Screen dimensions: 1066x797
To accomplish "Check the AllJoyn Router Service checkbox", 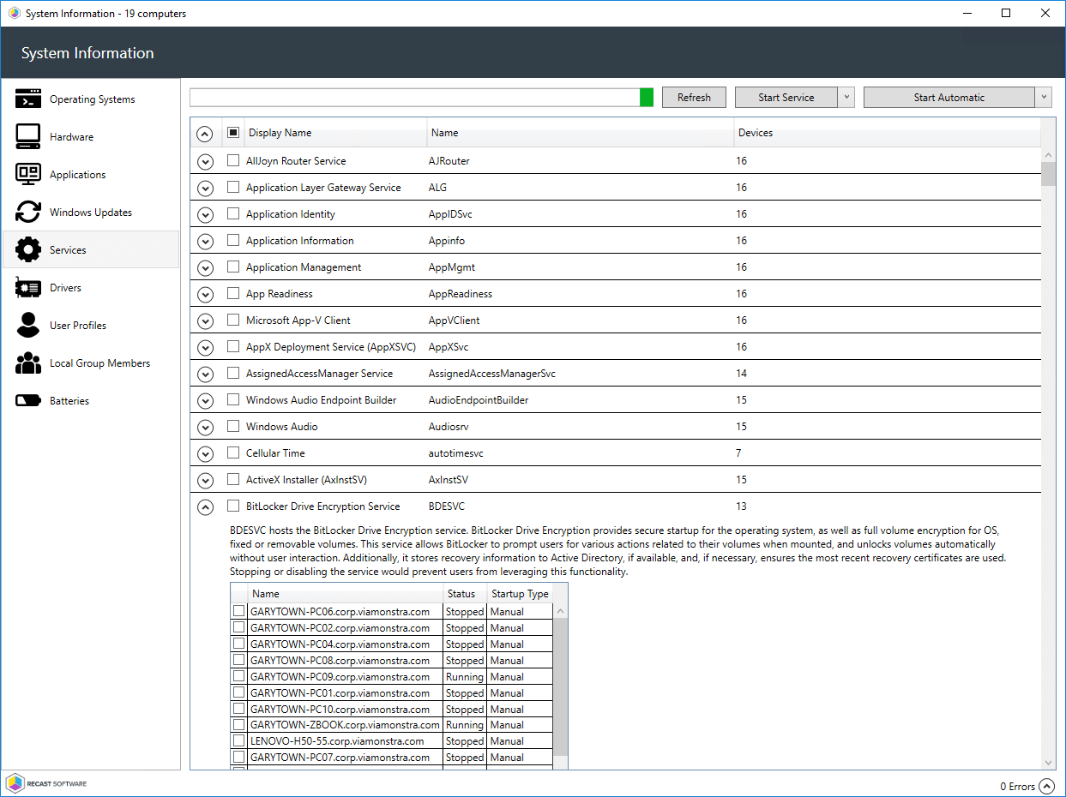I will [x=233, y=160].
